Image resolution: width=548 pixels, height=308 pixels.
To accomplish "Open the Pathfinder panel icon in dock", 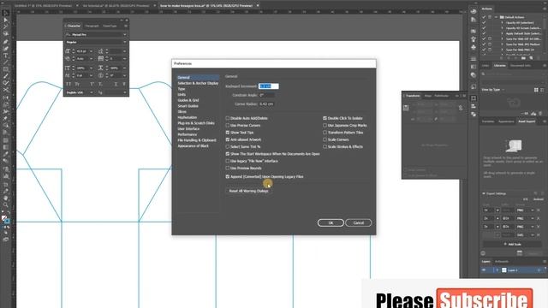I will click(x=474, y=114).
